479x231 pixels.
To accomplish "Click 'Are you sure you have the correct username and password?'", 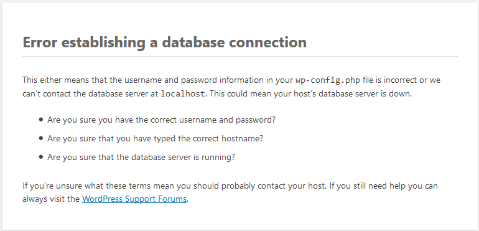I will point(161,120).
